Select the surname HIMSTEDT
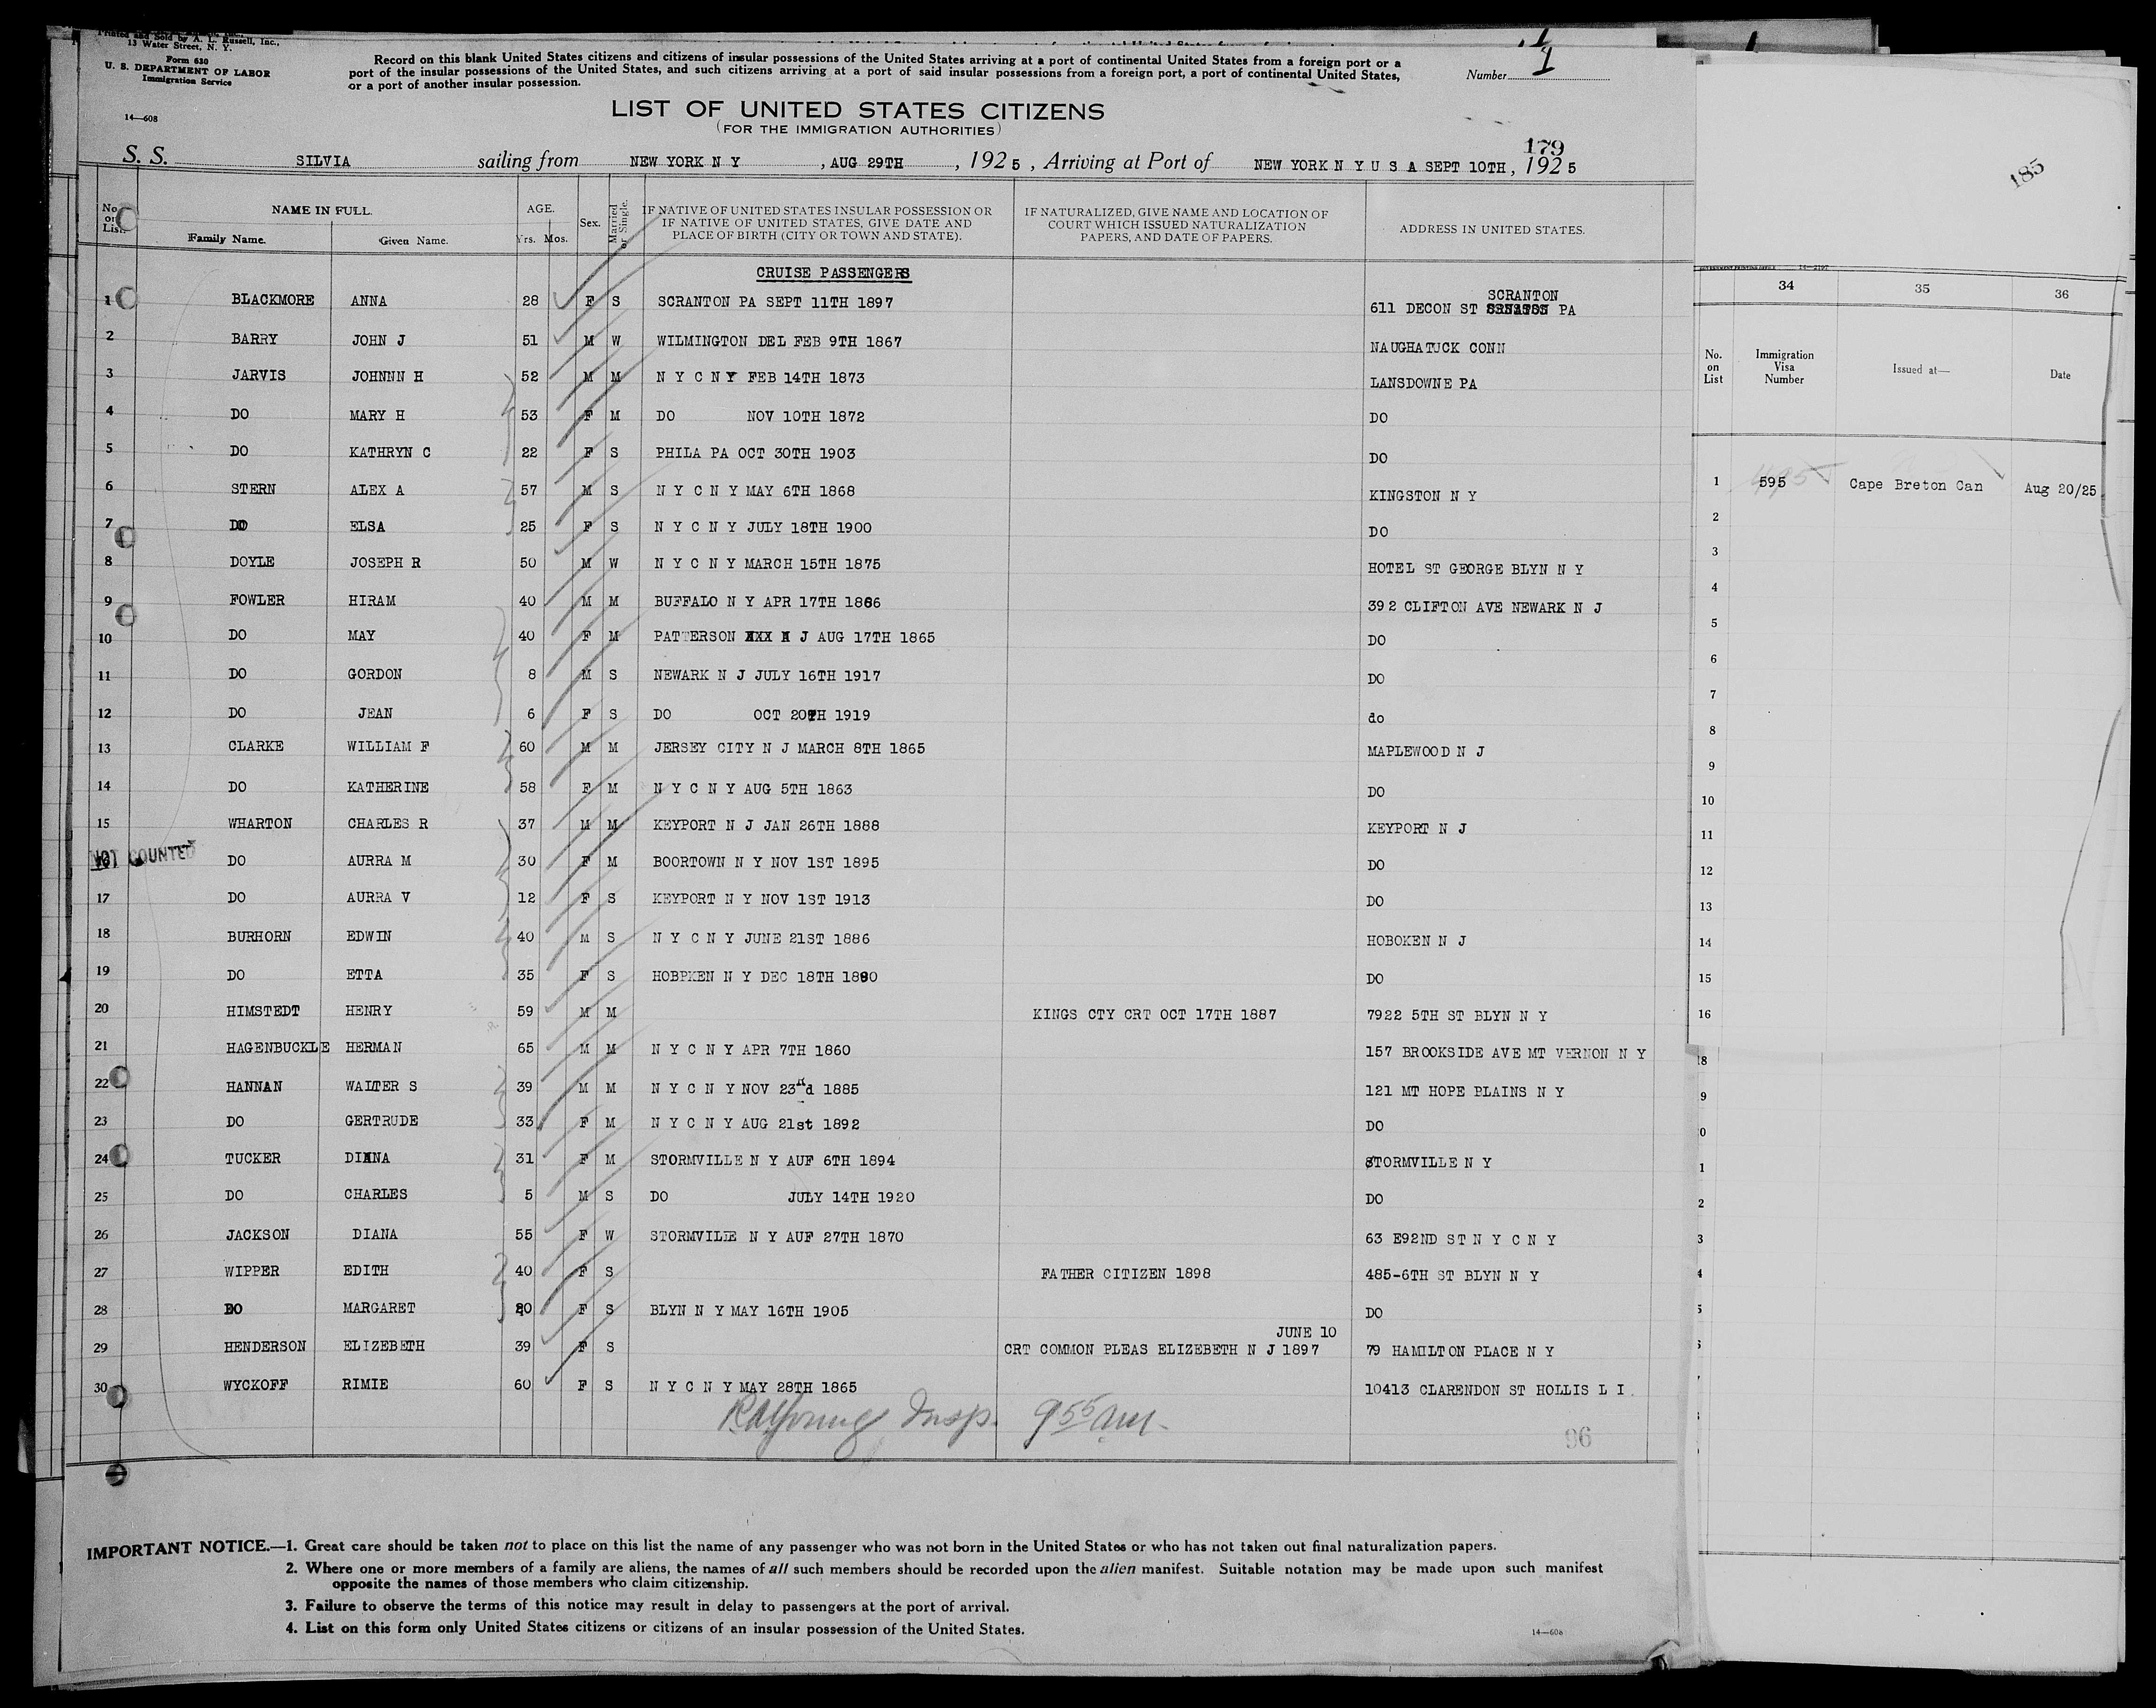 pyautogui.click(x=264, y=1011)
